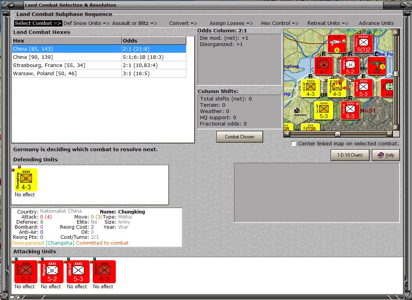412x300 pixels.
Task: Click the marine anchor counter at map edge
Action: pos(387,88)
